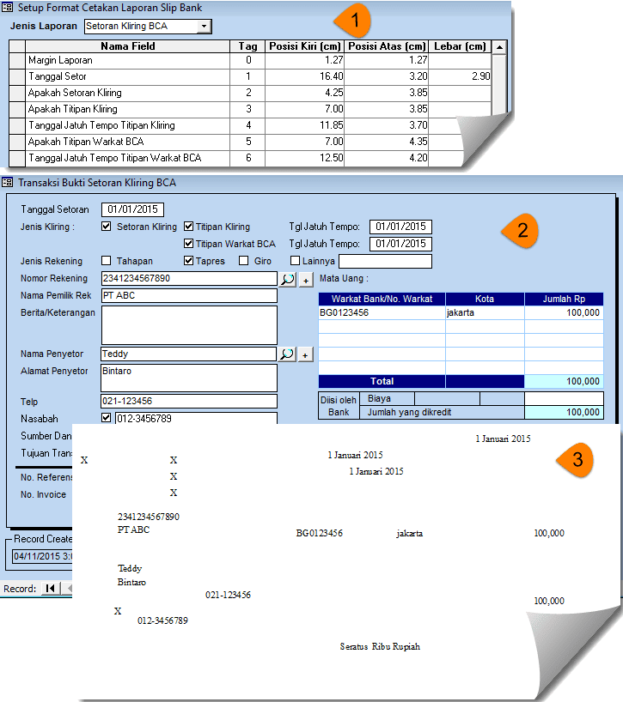Click the Nama Pemilik Rek field
Screen dimensions: 623x702
click(x=189, y=295)
